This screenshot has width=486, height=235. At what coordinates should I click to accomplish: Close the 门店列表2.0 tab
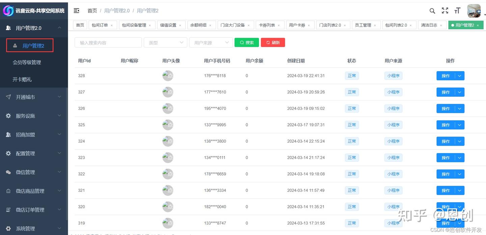pos(345,25)
